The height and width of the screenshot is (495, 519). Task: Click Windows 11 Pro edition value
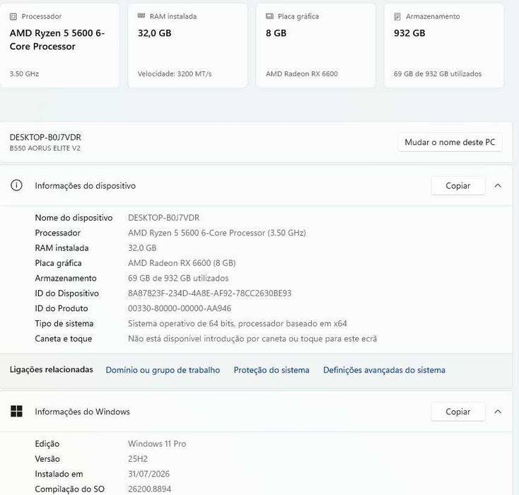157,443
